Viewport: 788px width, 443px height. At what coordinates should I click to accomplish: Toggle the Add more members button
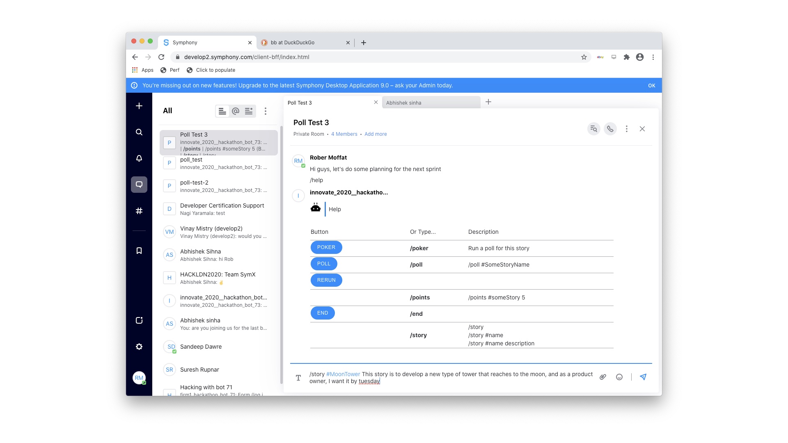tap(375, 134)
